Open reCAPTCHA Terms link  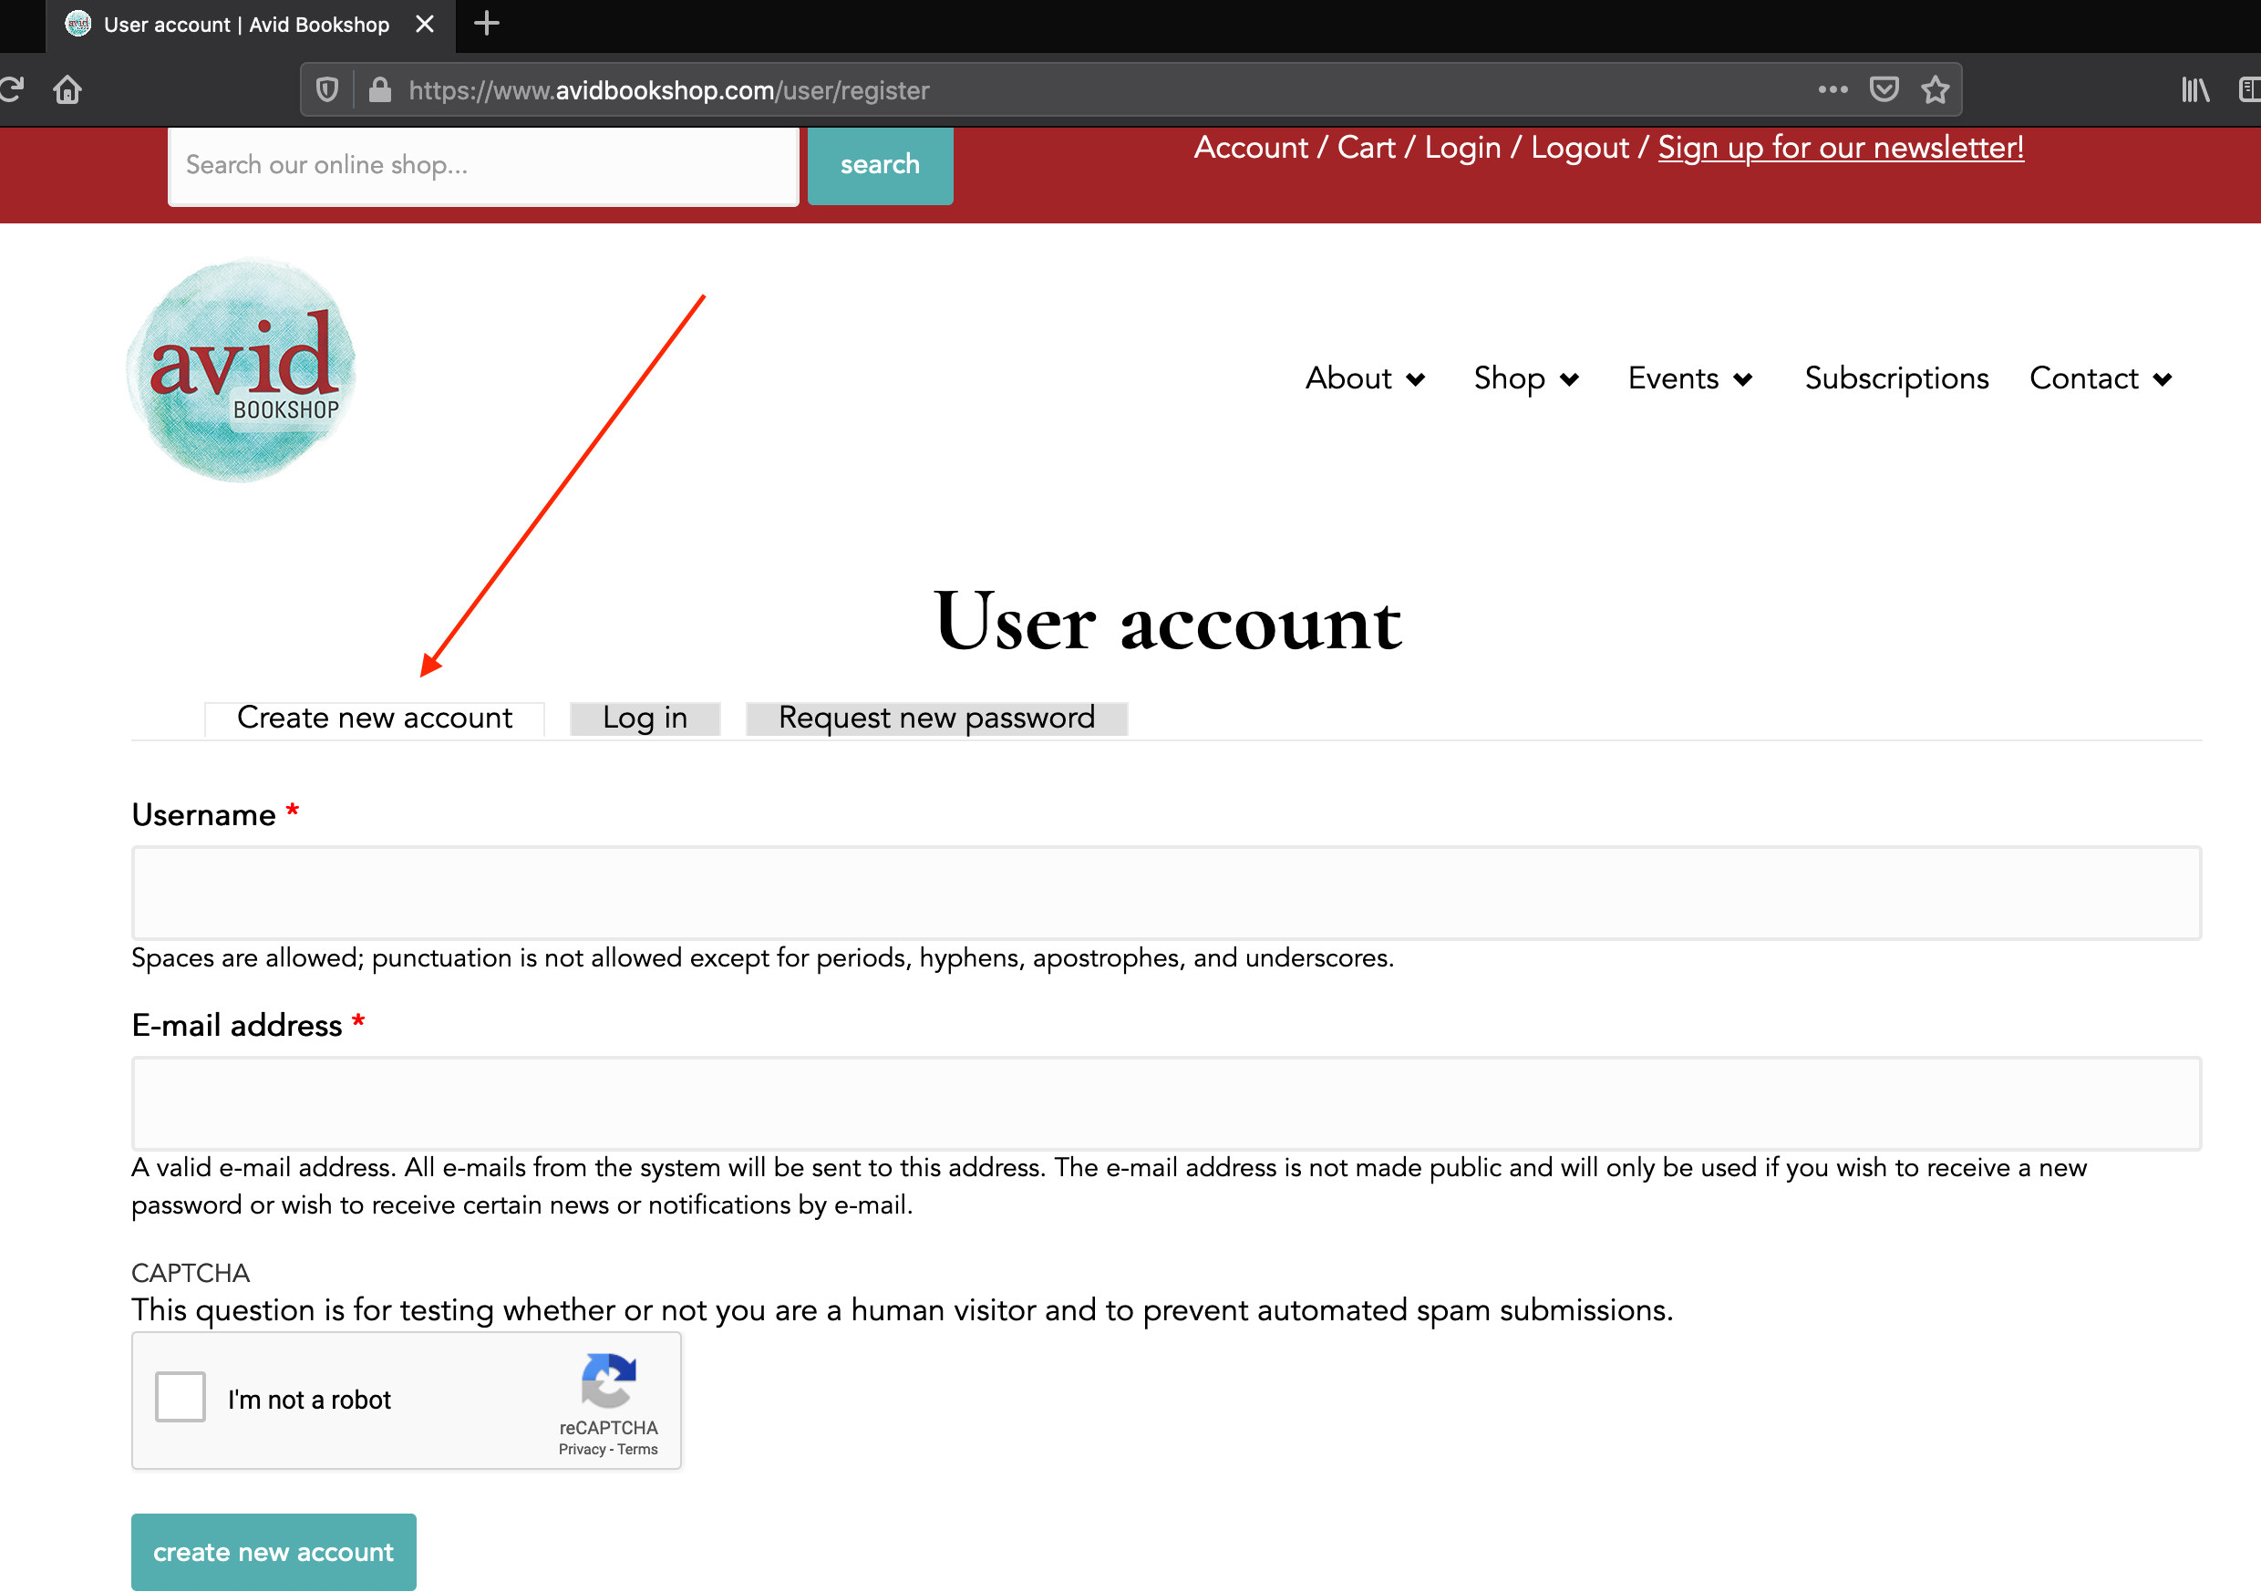(x=637, y=1448)
